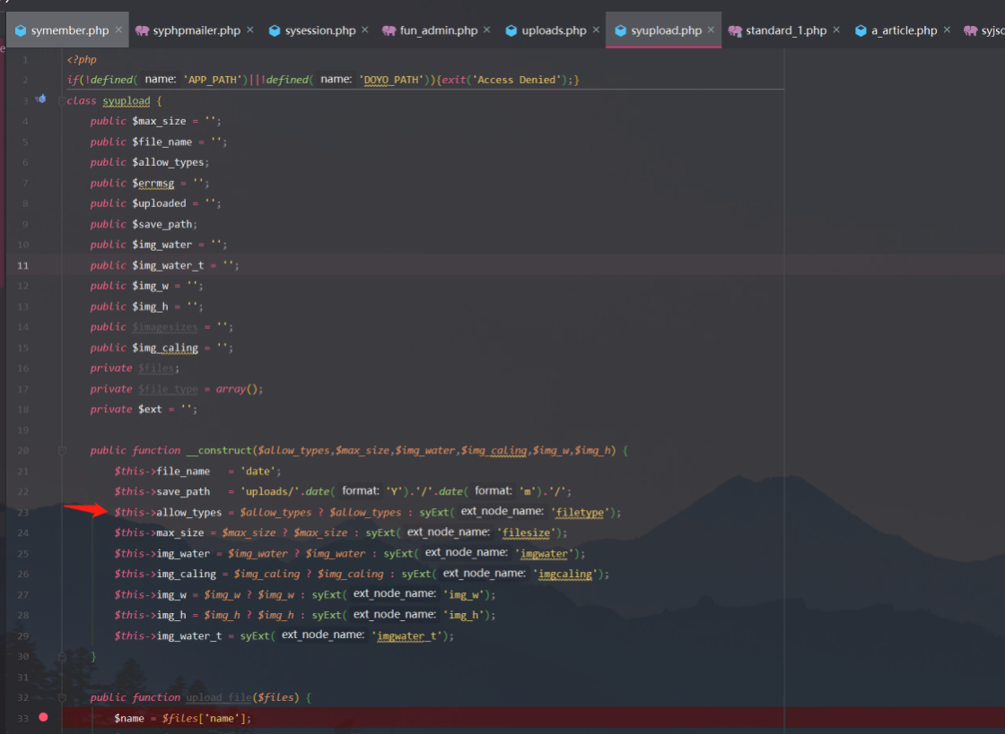Click the 'DOYO_PATH' string on line 2
Viewport: 1005px width, 734px height.
393,80
